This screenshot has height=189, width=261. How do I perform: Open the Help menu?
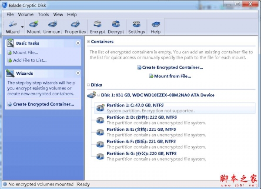[72, 14]
